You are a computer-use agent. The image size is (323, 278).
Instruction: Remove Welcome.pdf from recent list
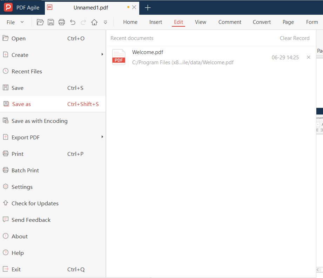308,57
